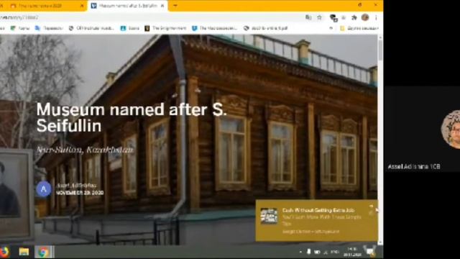This screenshot has width=460, height=259.
Task: Click the November 2020 date text
Action: click(80, 193)
